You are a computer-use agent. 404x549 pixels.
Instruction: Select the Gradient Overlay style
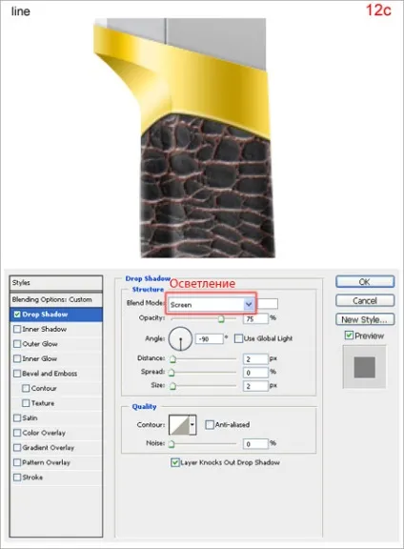click(48, 447)
